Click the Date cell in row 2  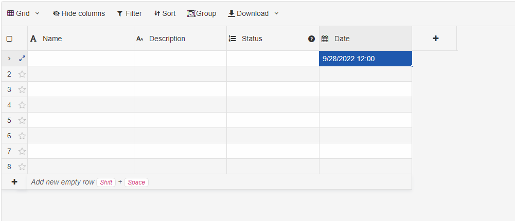coord(366,74)
